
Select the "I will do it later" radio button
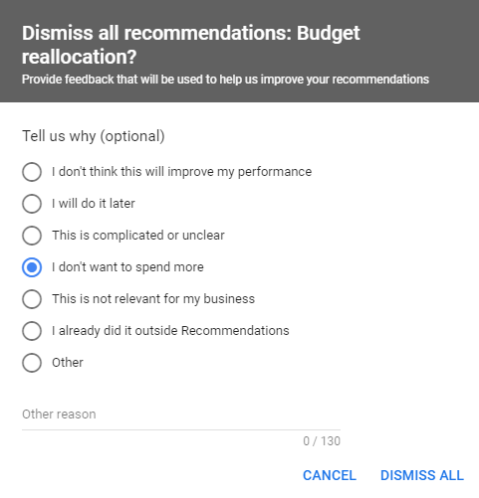(32, 204)
